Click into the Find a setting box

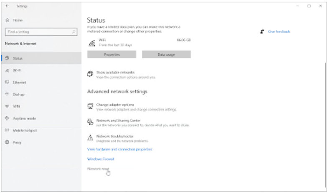(x=38, y=32)
